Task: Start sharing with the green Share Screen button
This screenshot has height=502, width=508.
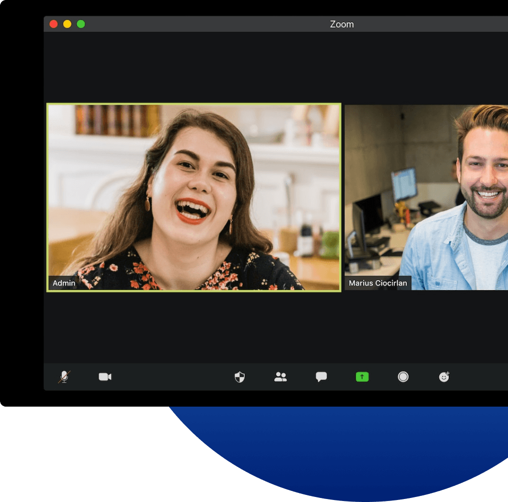Action: (362, 377)
